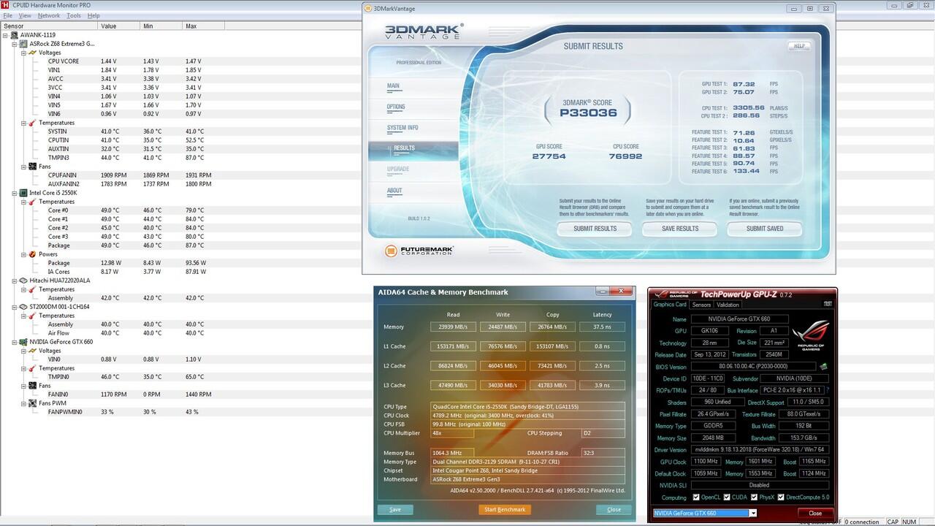Switch to the Sensors tab in GPU-Z
Screen dimensions: 935x526
click(x=701, y=305)
